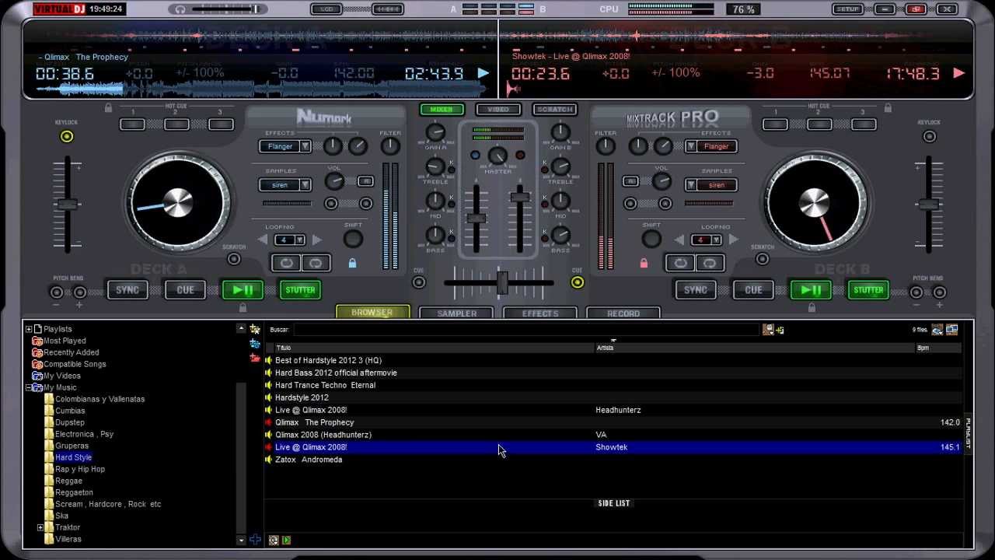Set Deck A loop out button
Viewport: 995px width, 560px height.
click(x=316, y=263)
